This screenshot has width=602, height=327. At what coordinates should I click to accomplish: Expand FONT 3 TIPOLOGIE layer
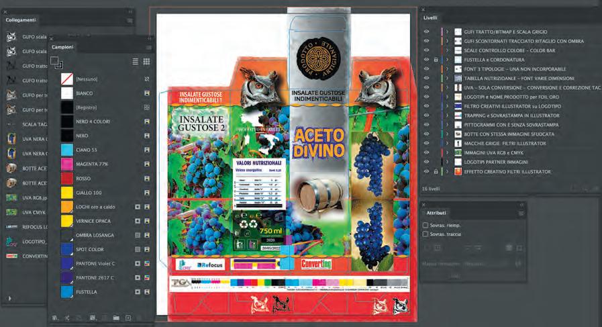coord(447,69)
